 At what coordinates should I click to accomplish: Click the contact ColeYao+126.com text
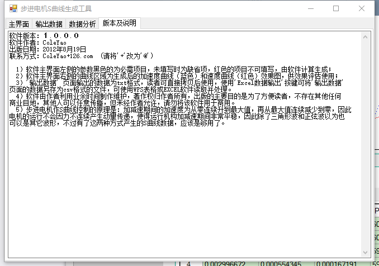pos(68,56)
